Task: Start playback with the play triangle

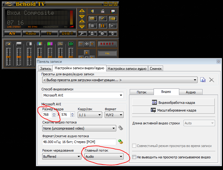Action: [113, 26]
